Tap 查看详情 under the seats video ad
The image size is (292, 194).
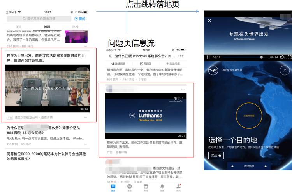coord(47,118)
